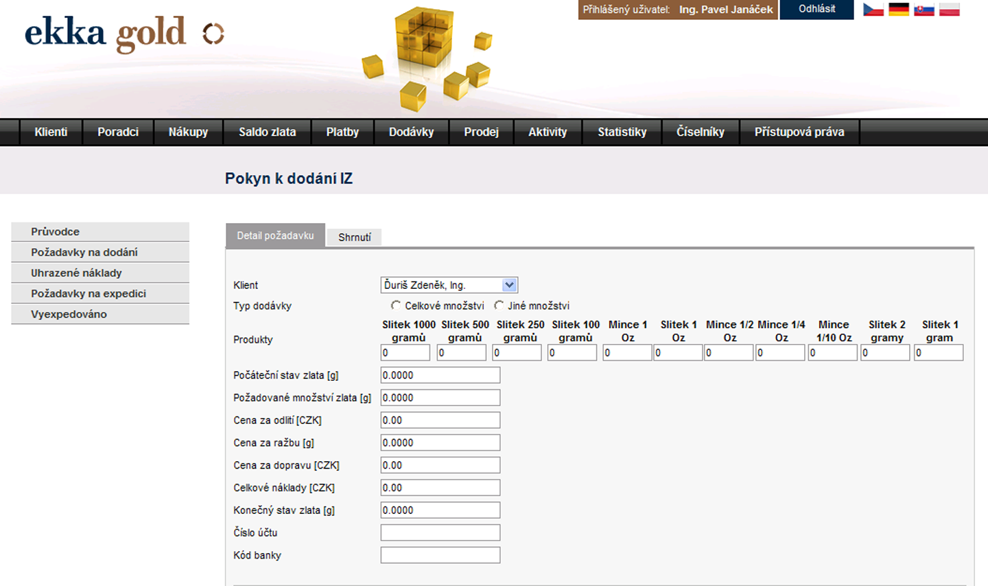Switch language to German flag
This screenshot has height=586, width=988.
coord(898,10)
